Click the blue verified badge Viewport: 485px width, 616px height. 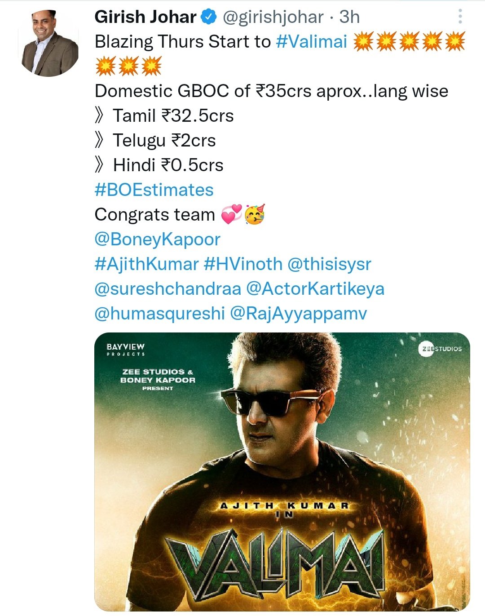[208, 17]
